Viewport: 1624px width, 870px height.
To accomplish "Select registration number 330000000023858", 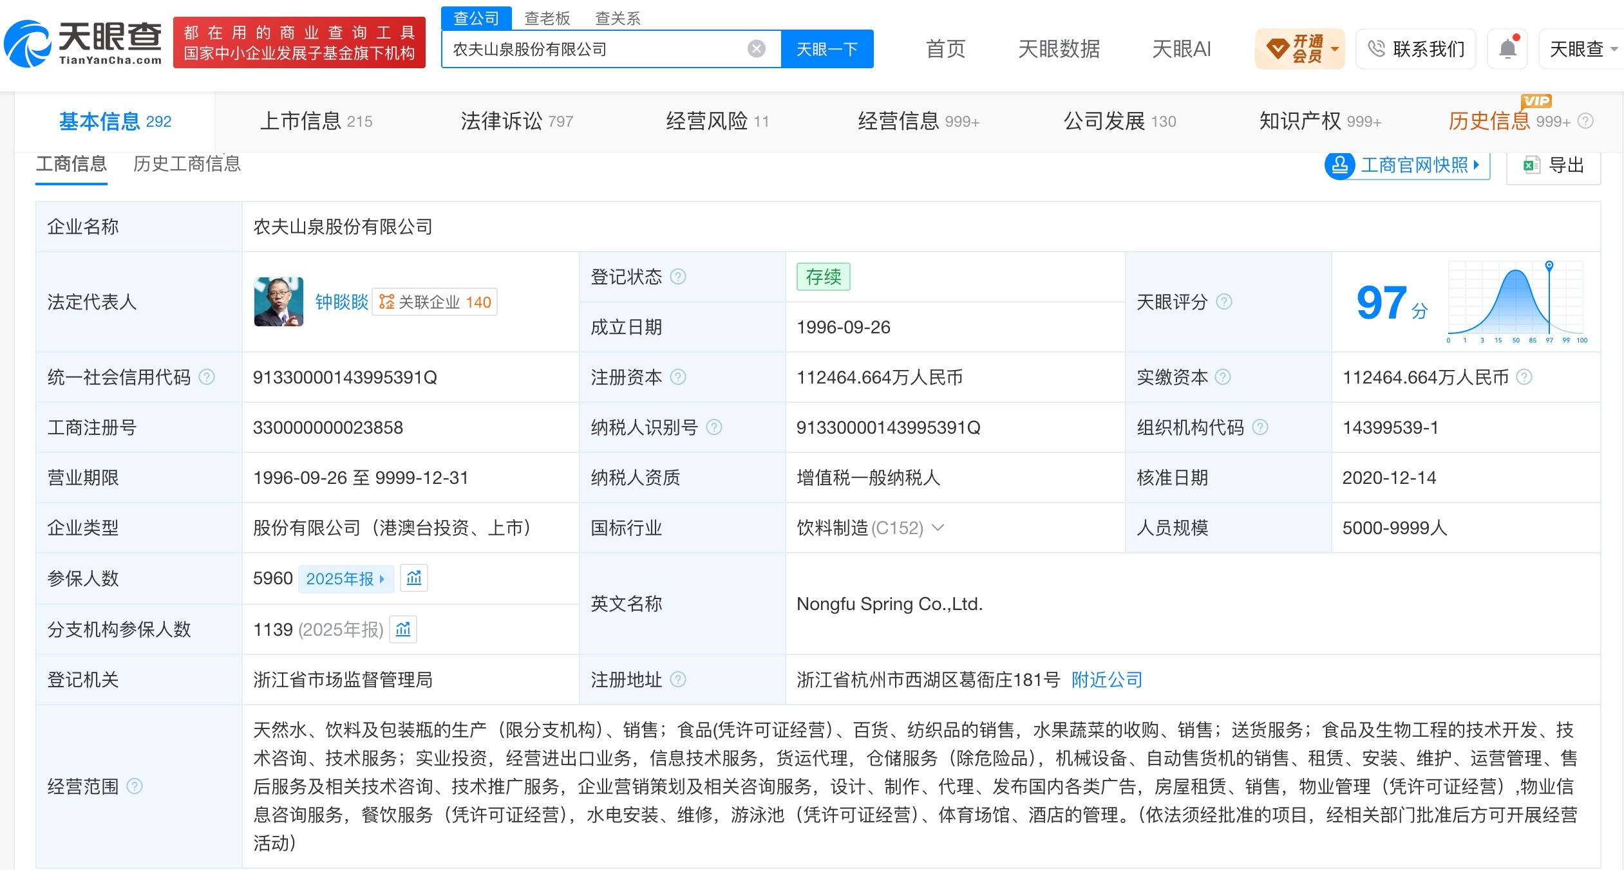I will [328, 427].
